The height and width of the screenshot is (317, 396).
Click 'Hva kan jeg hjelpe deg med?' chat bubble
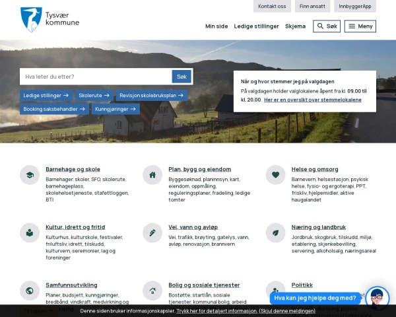[315, 299]
